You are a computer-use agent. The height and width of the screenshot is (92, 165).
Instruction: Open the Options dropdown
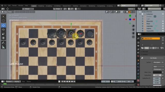(131, 9)
